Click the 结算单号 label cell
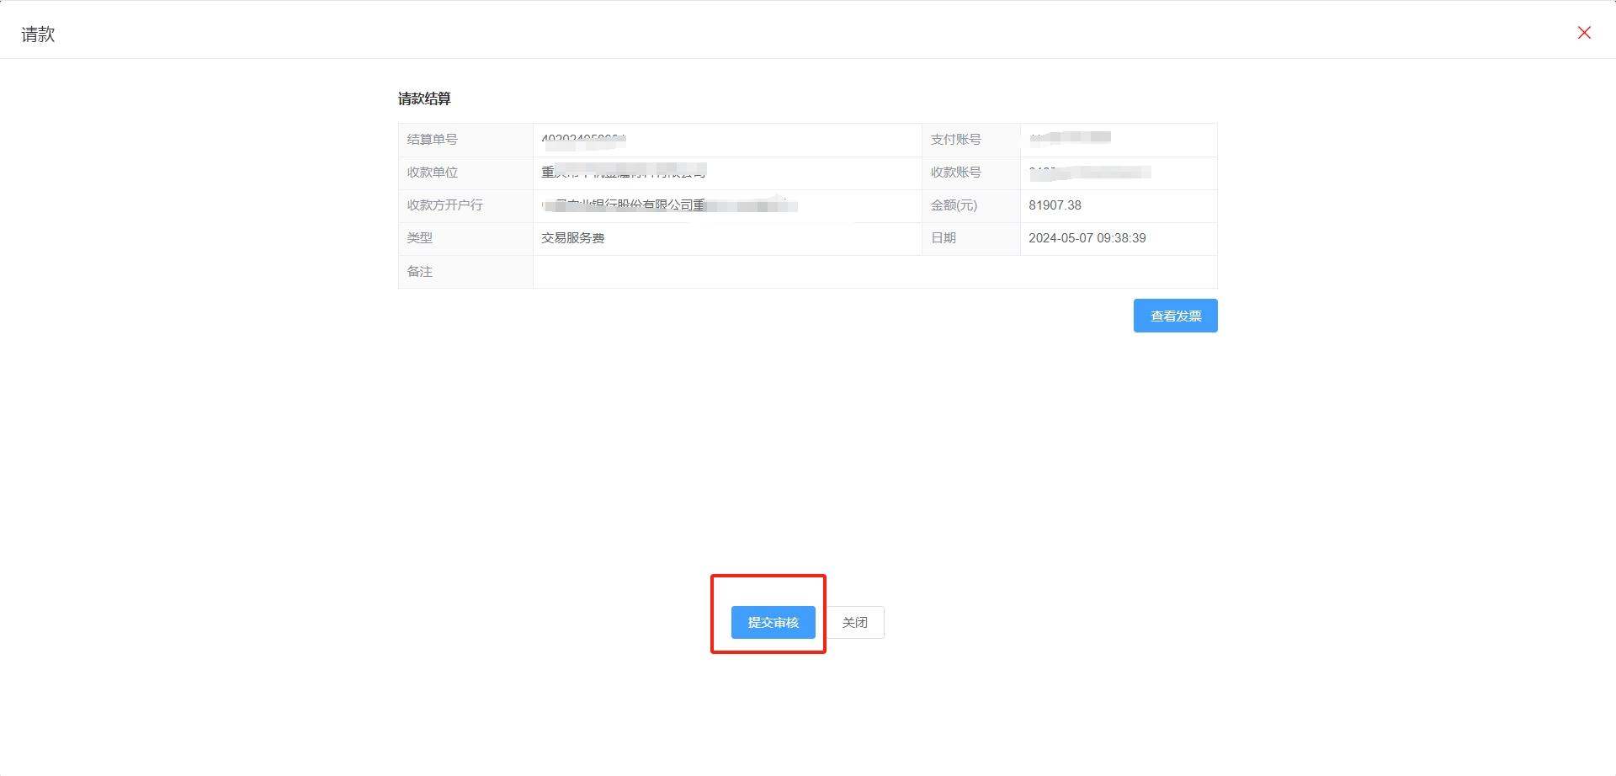Image resolution: width=1616 pixels, height=776 pixels. pyautogui.click(x=433, y=140)
